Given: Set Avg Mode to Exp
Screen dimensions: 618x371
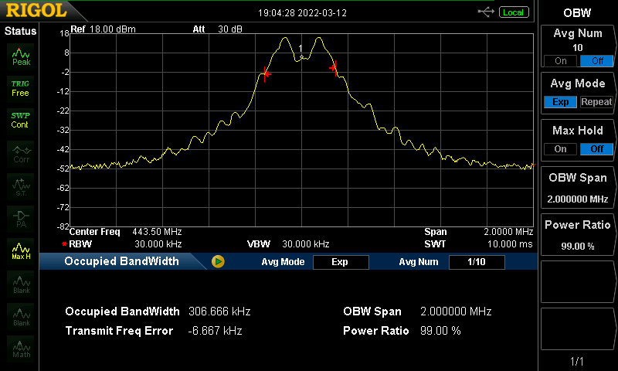Looking at the screenshot, I should click(560, 102).
